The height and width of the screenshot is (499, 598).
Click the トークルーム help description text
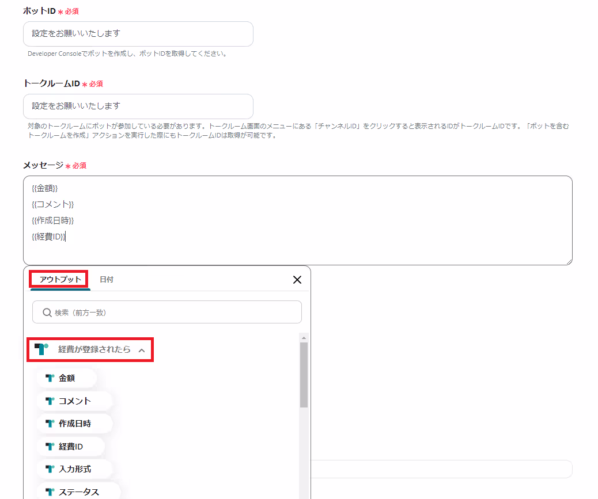pyautogui.click(x=298, y=131)
